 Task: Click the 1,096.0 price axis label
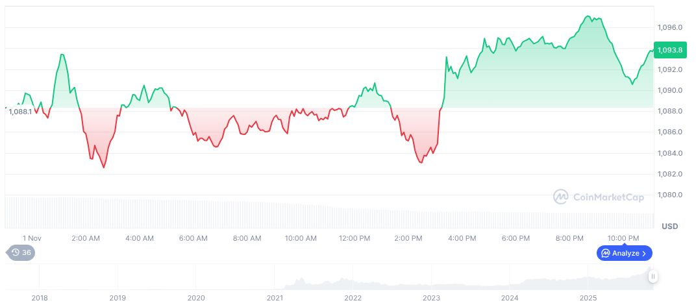coord(669,28)
